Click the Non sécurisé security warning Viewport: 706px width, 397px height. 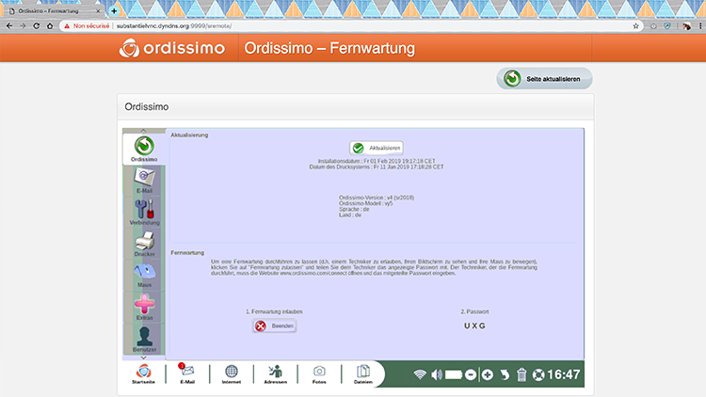87,26
